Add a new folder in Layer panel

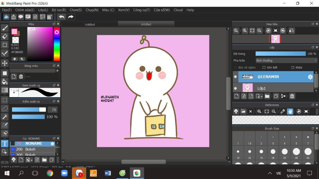(267, 96)
